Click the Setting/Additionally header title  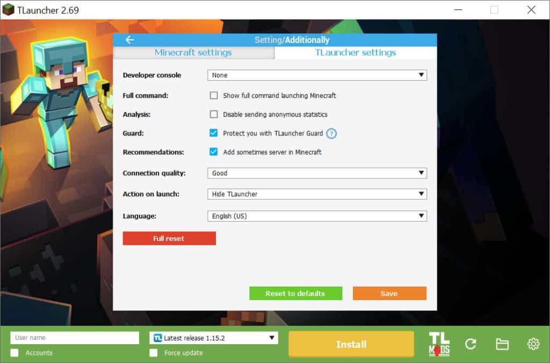292,40
